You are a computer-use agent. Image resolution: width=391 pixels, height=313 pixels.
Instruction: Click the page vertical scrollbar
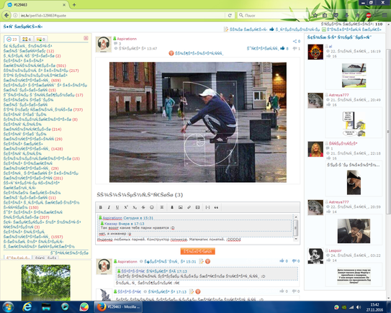388,131
